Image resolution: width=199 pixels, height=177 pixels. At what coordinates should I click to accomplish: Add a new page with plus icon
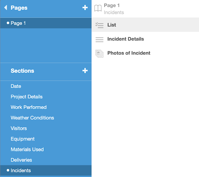pos(85,8)
